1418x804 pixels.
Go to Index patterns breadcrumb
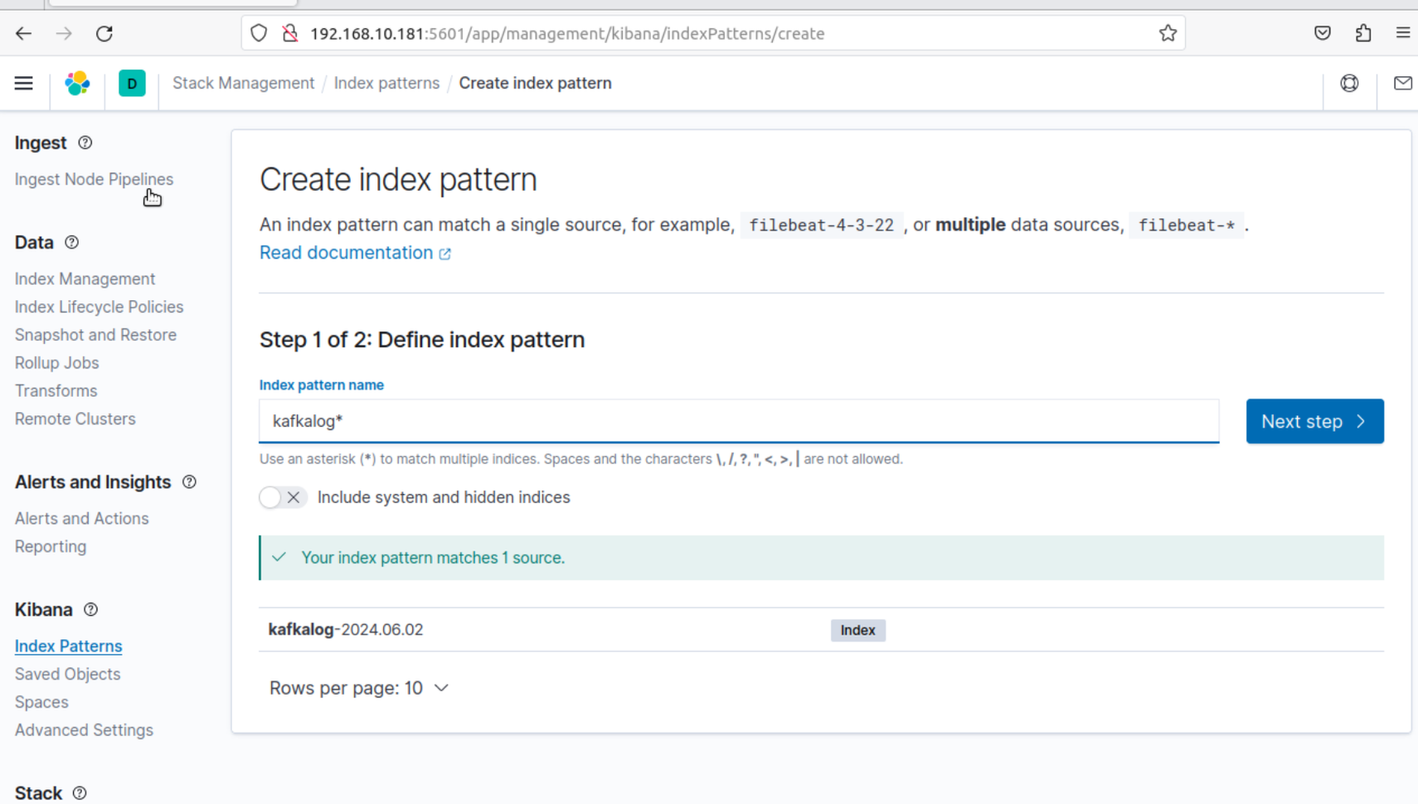coord(386,83)
